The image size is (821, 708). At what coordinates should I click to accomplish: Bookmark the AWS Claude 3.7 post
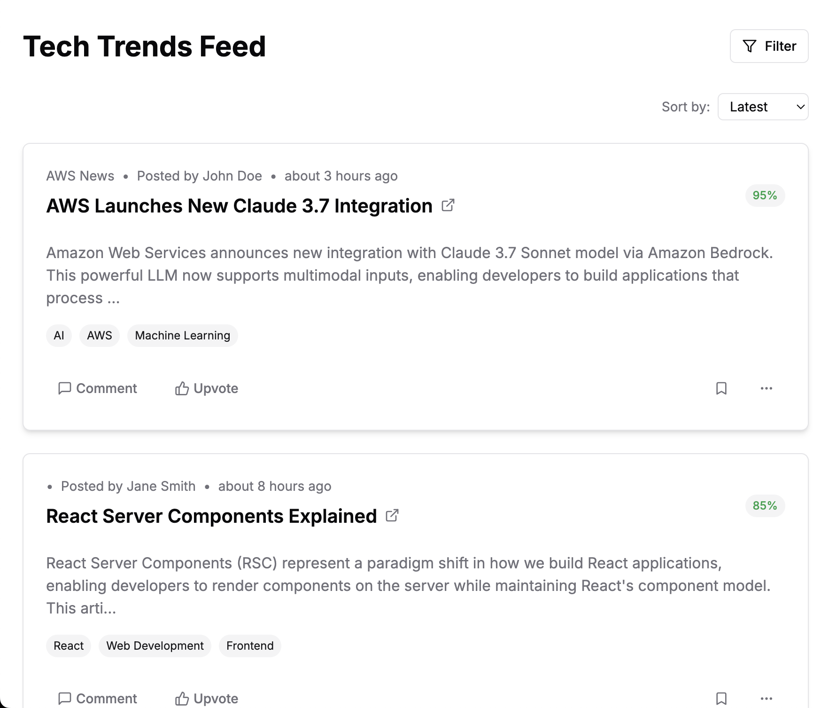click(721, 388)
